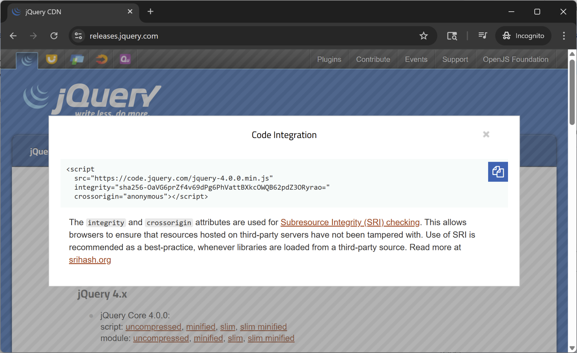577x353 pixels.
Task: Download the minified module of jQuery Core 4.0.0
Action: pos(208,338)
